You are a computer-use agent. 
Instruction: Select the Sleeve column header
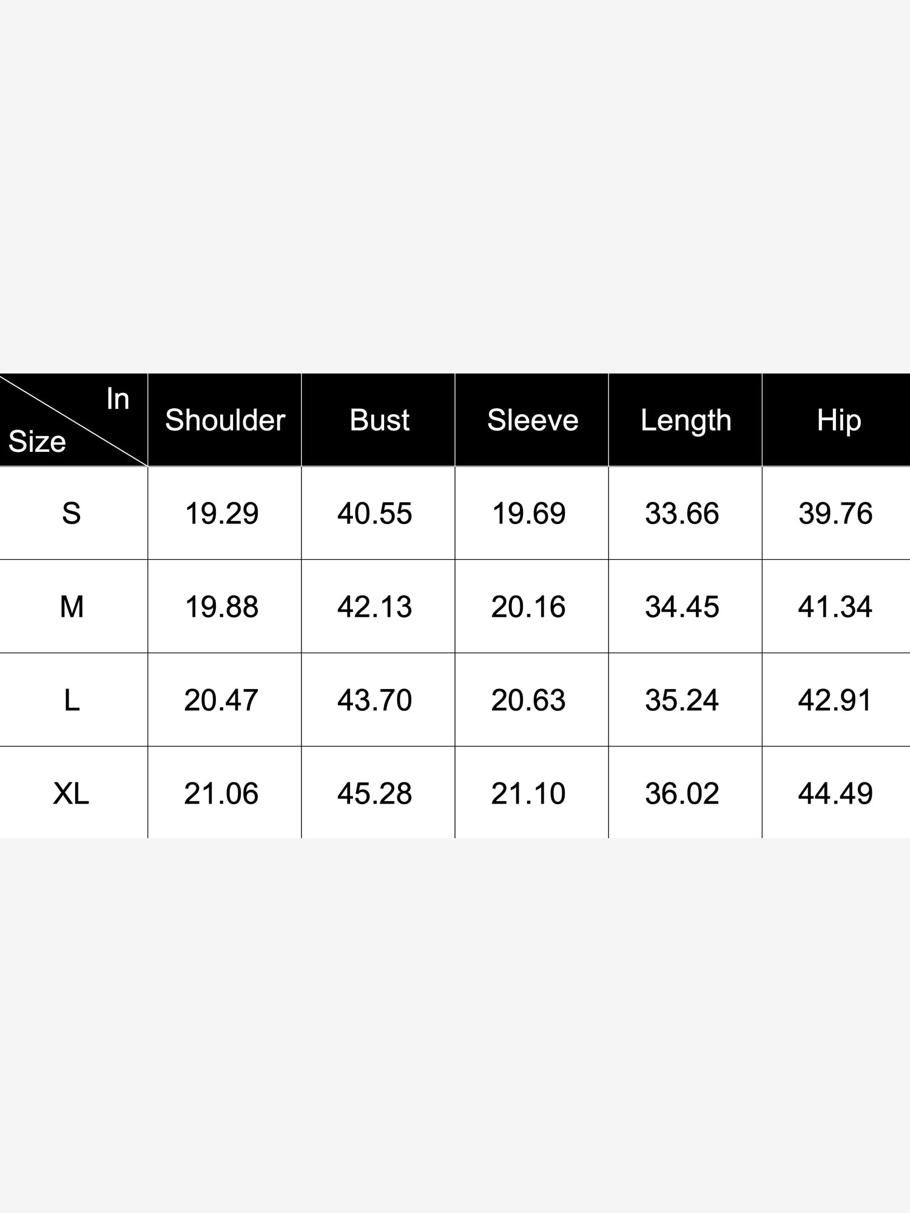coord(533,420)
